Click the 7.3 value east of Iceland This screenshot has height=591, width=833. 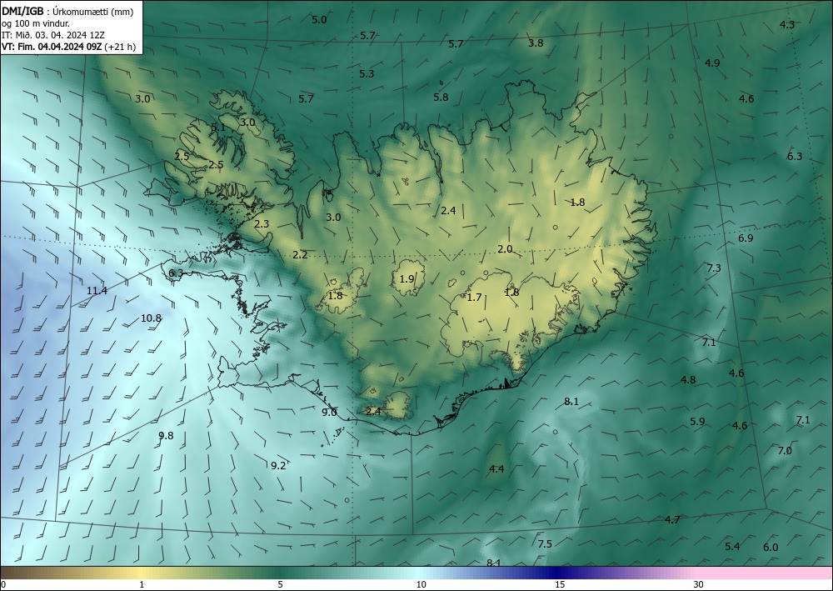[x=714, y=268]
